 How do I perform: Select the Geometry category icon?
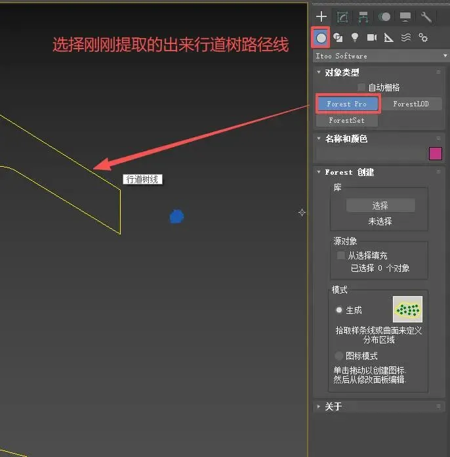pos(321,37)
